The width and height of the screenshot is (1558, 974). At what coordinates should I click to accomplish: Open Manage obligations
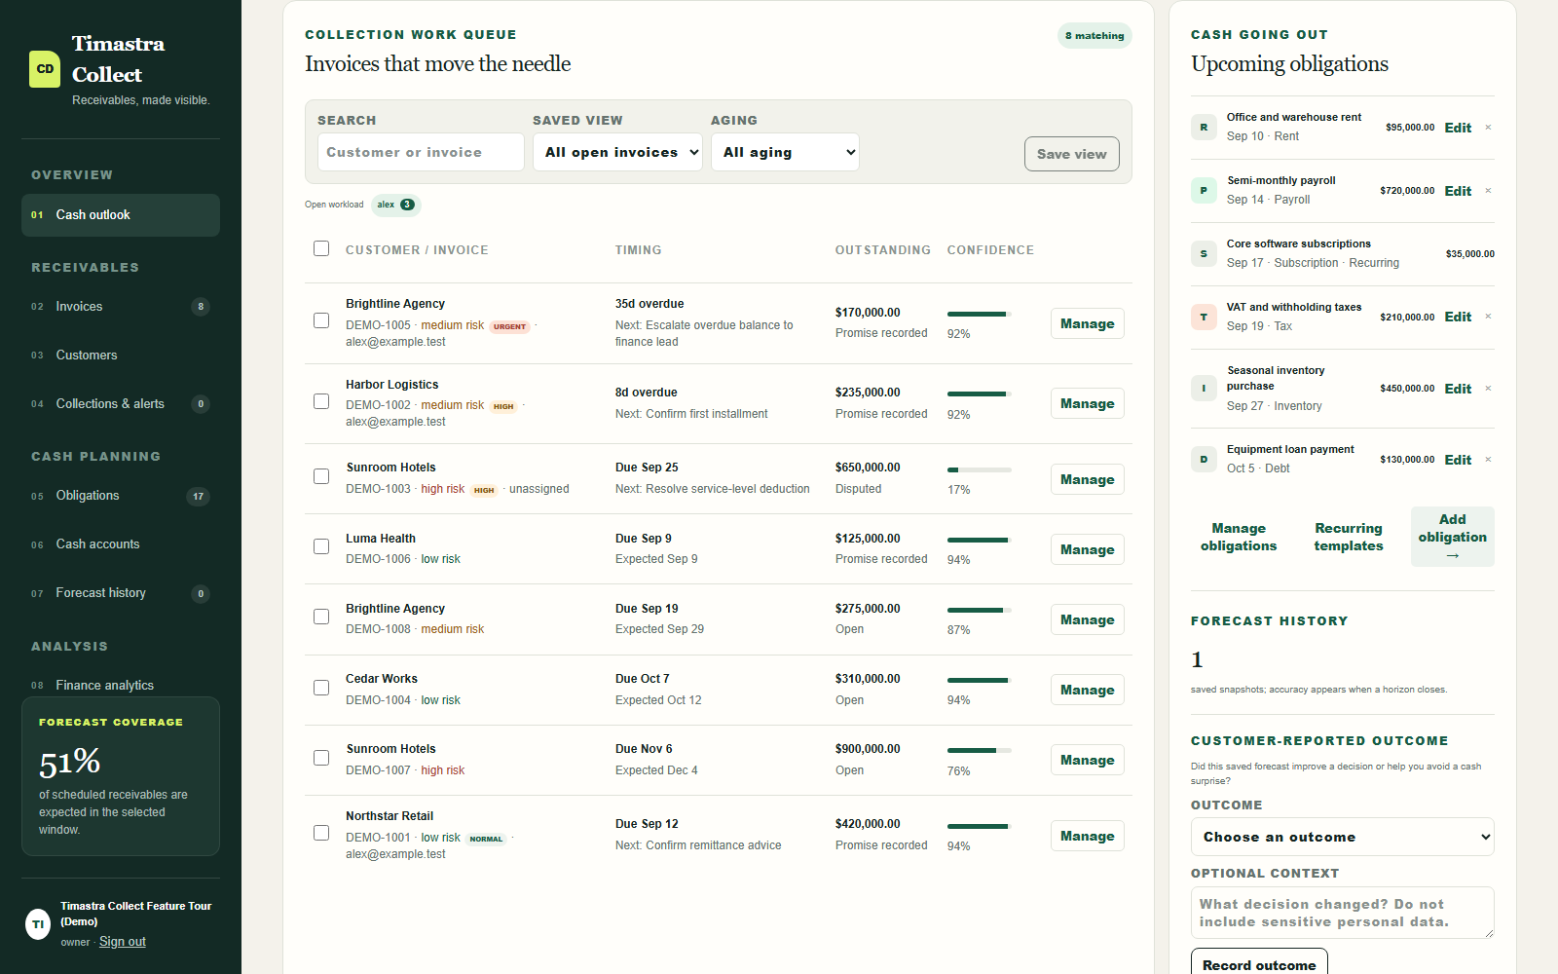point(1239,537)
